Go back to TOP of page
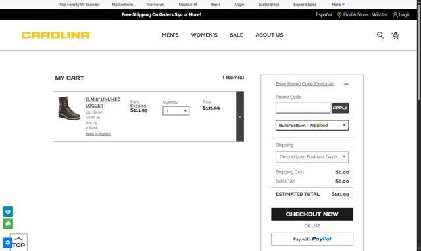Screen dimensions: 421x251 tap(18, 242)
